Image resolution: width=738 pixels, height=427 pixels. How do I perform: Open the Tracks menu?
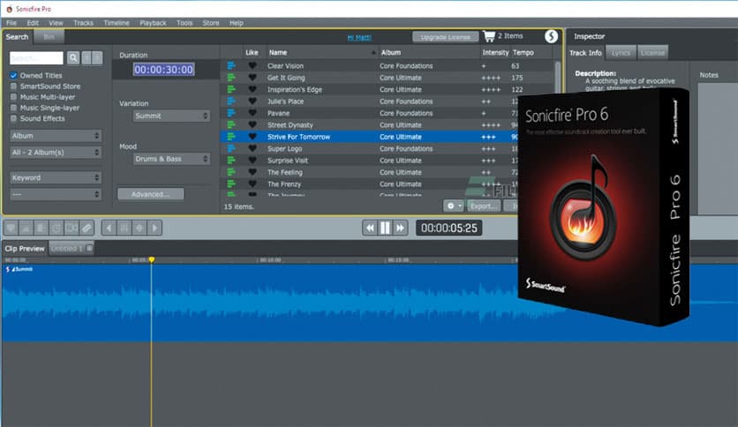(83, 23)
